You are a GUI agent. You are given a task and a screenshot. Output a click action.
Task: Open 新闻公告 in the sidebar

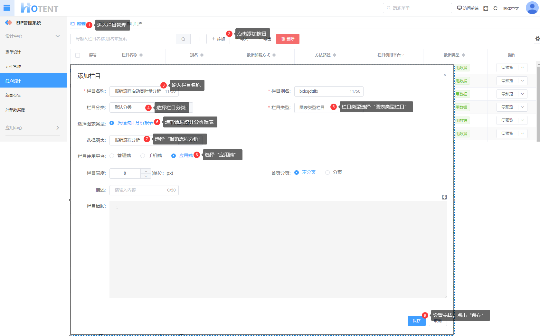pos(33,95)
